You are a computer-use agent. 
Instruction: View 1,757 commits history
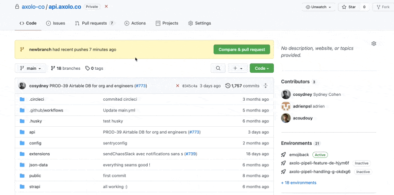tap(242, 86)
